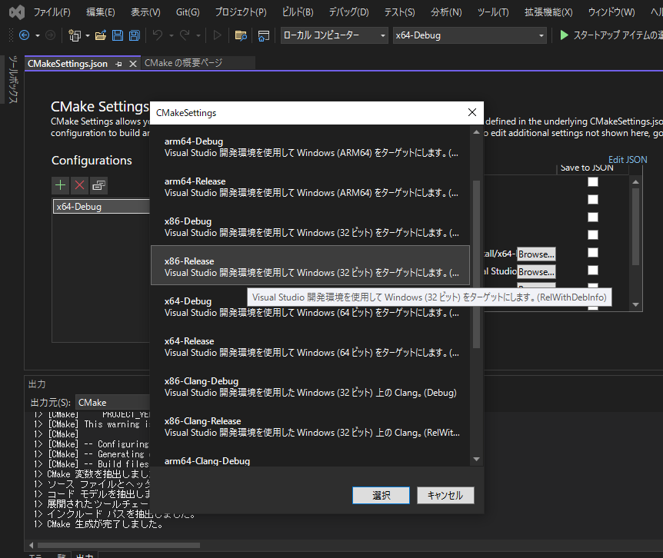The width and height of the screenshot is (663, 558).
Task: Add a new configuration with green plus
Action: pos(61,185)
